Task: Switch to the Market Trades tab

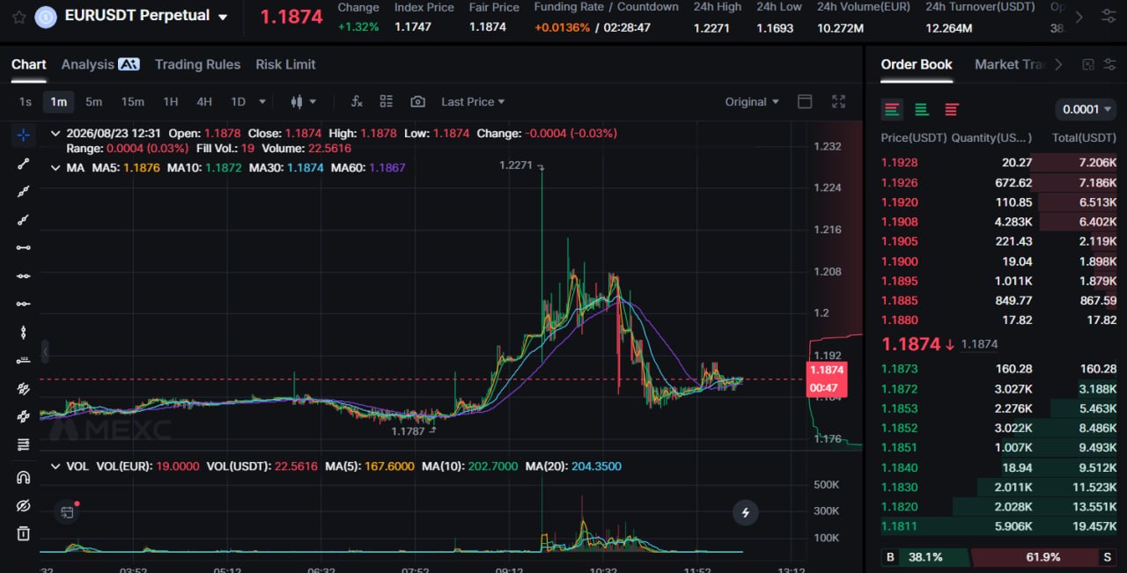Action: pyautogui.click(x=1009, y=64)
